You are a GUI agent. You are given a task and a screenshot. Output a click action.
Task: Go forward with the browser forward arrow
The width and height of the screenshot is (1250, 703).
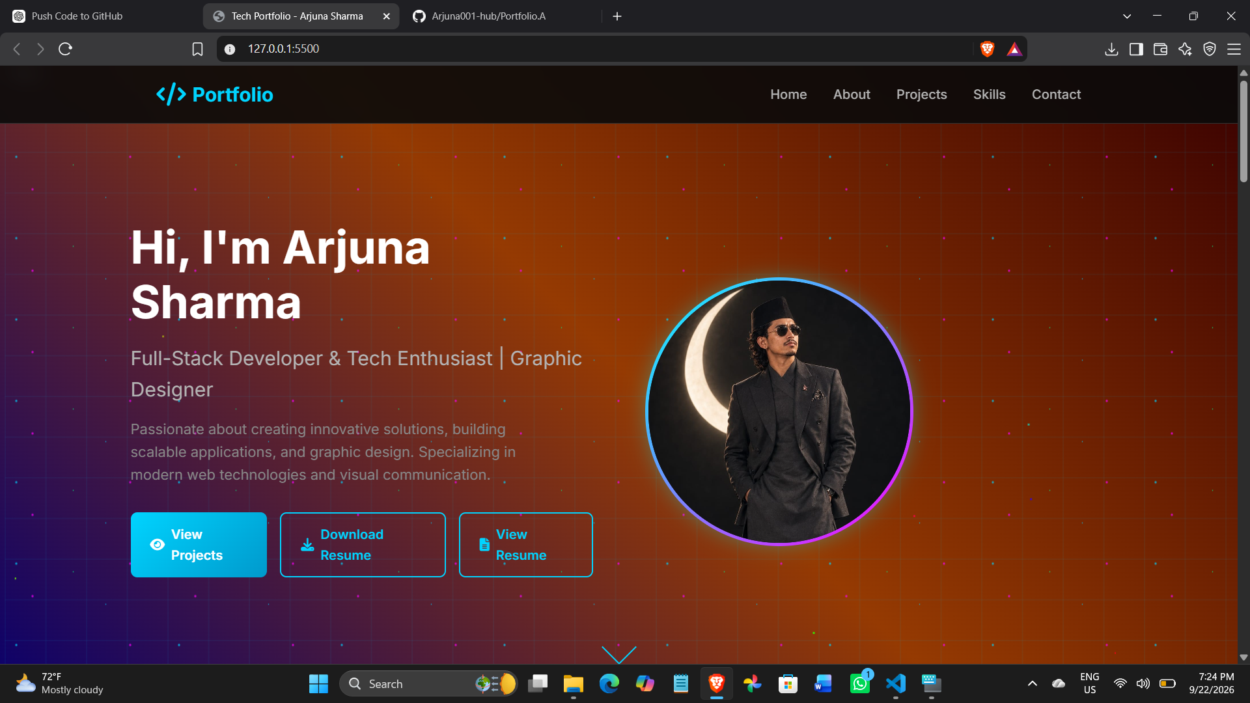coord(40,49)
